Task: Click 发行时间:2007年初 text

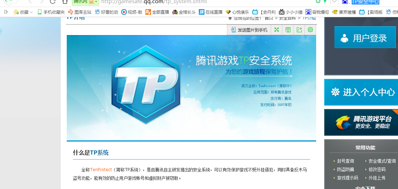Action: pos(276,104)
